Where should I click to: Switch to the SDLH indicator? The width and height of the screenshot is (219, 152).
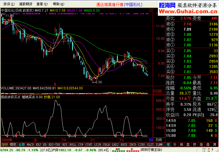[106, 145]
